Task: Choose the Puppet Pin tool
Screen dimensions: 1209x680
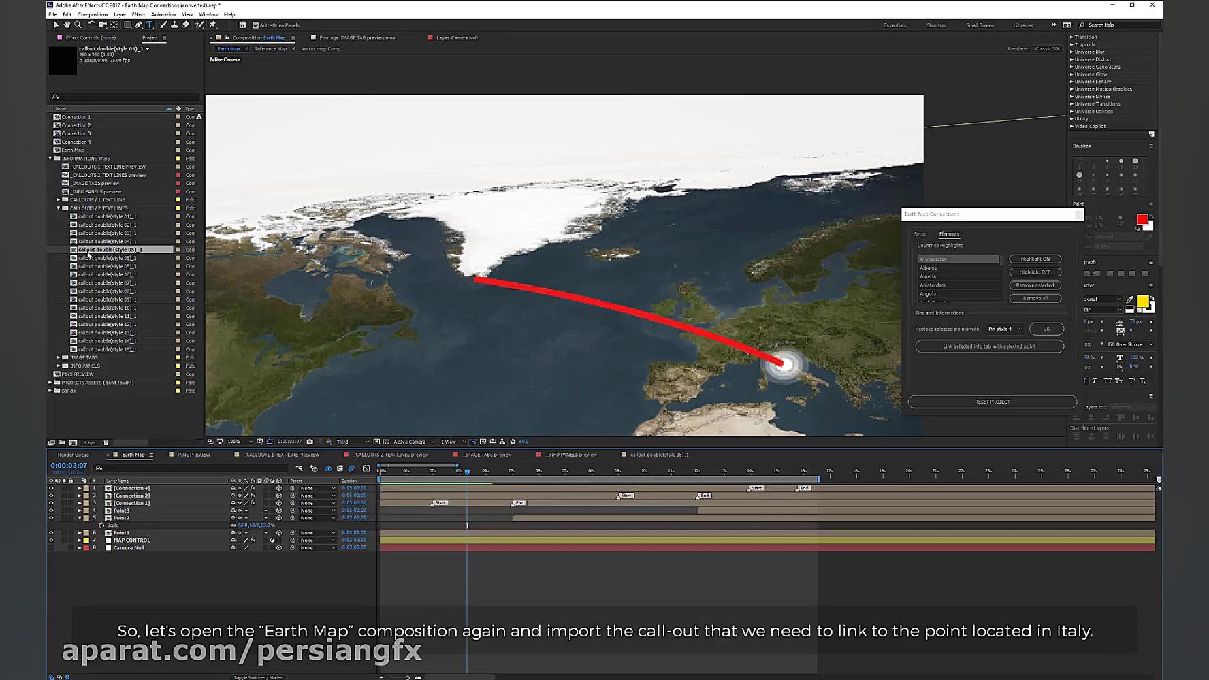Action: (212, 25)
